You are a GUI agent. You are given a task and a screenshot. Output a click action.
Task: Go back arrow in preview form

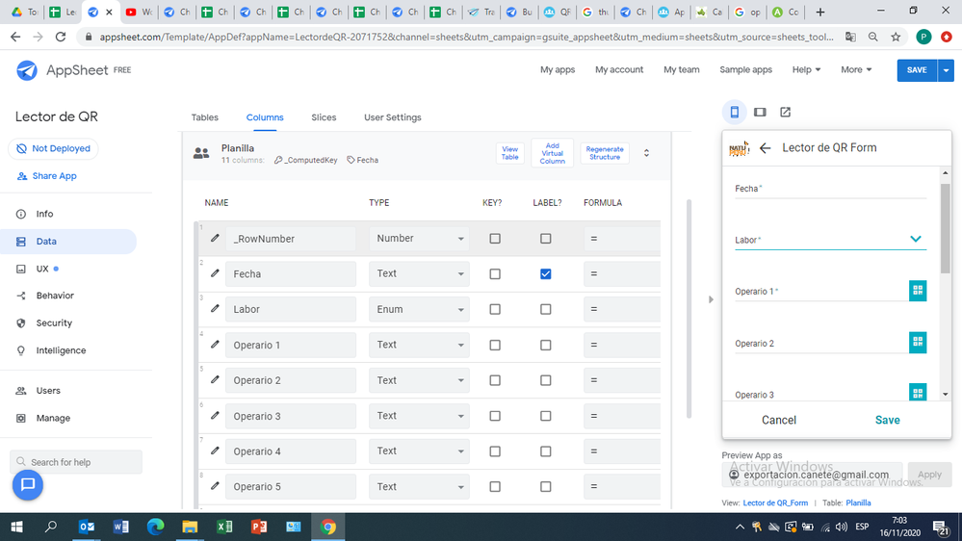click(765, 148)
